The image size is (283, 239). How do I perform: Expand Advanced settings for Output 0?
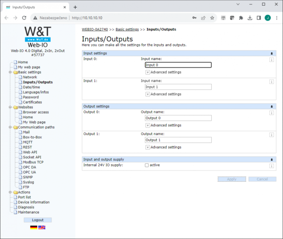click(x=148, y=125)
